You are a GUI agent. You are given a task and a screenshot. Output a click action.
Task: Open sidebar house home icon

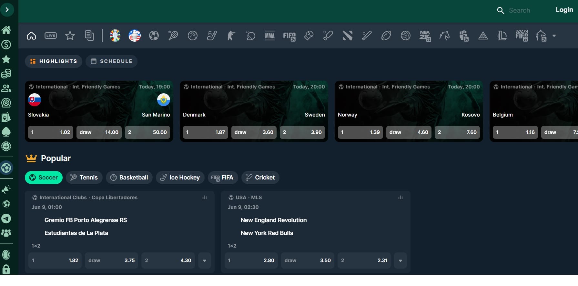point(6,30)
